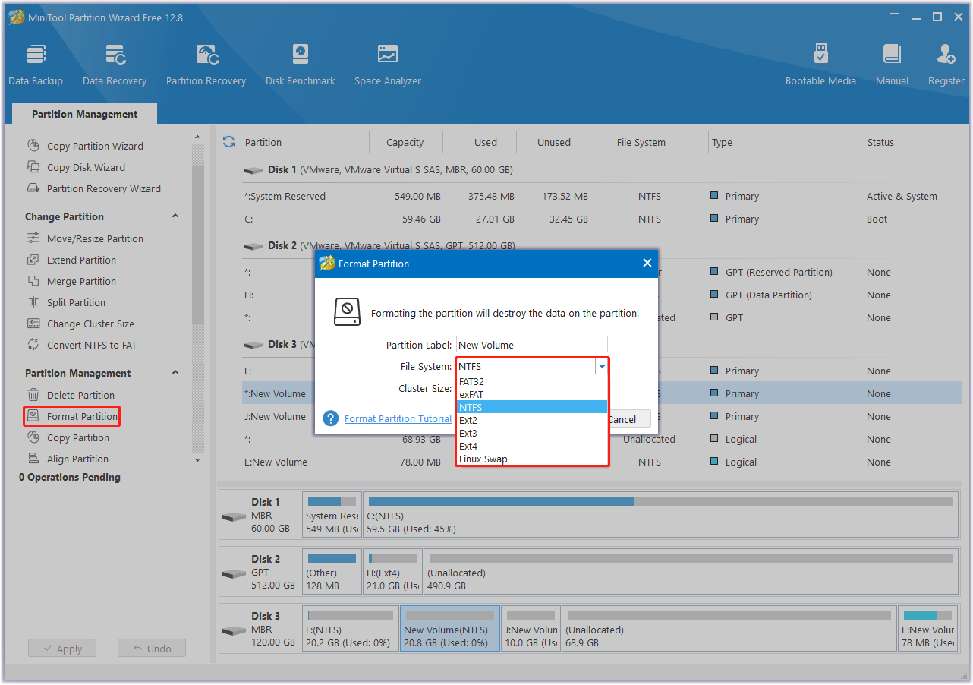Close the Format Partition dialog
Viewport: 973px width, 685px height.
647,263
